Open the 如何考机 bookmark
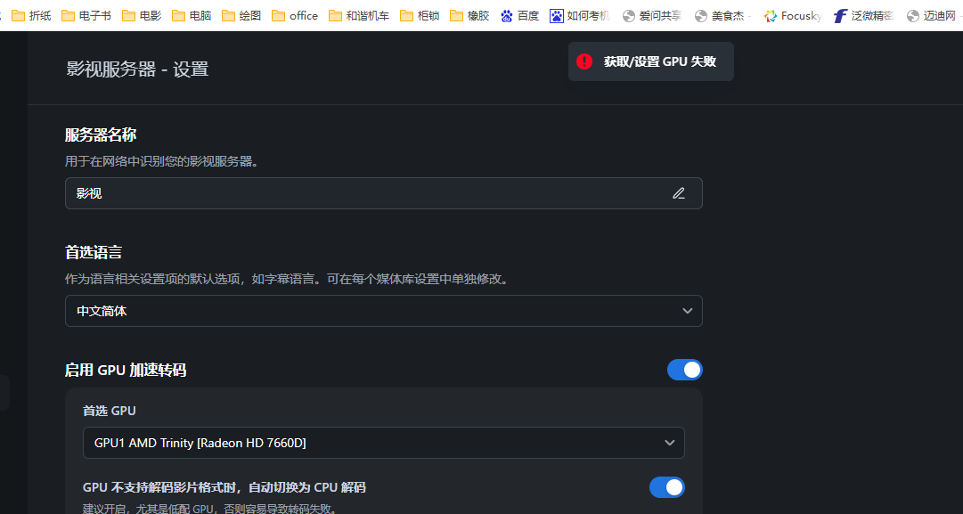 (x=580, y=15)
